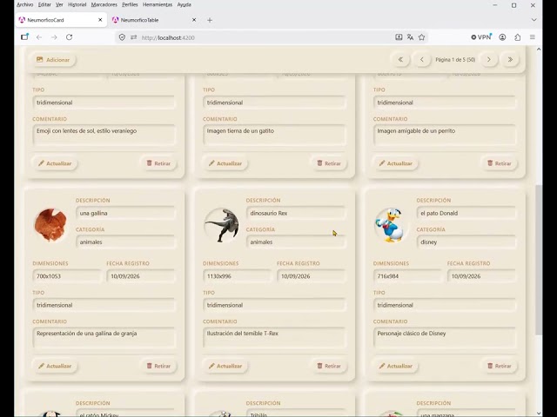Close the NeumorficoCard tab

pos(100,20)
